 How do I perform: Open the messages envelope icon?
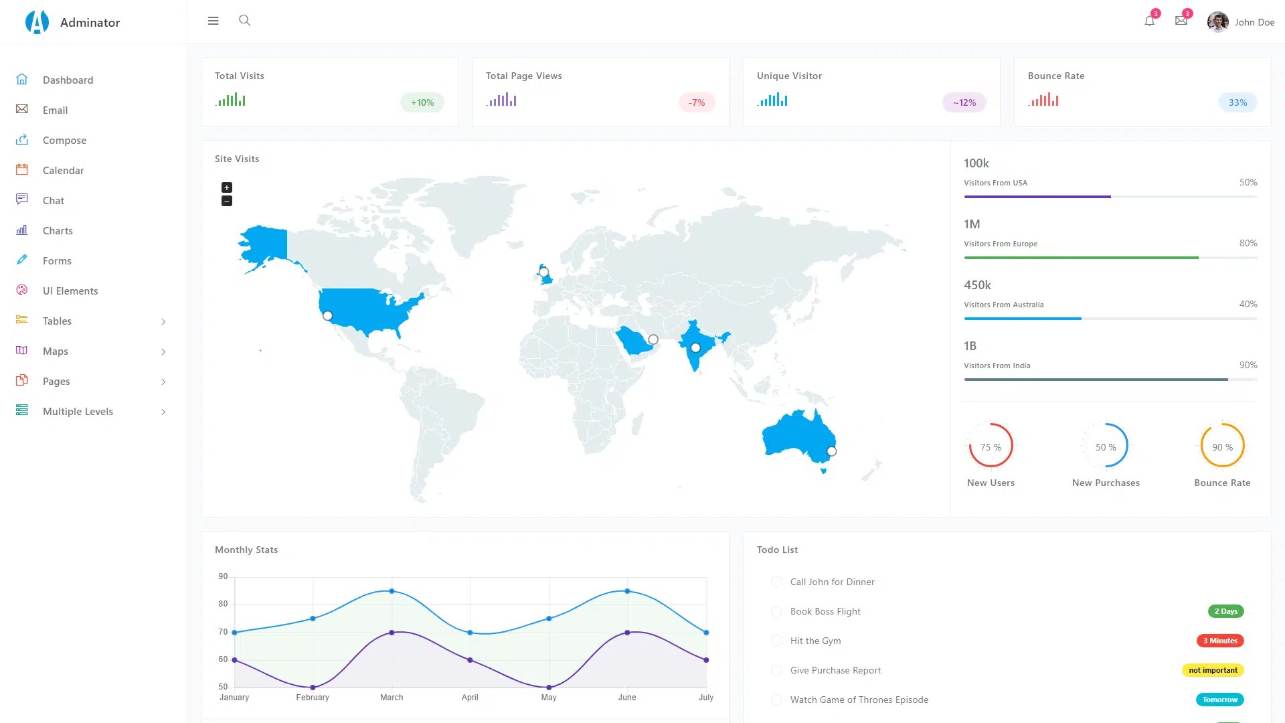pyautogui.click(x=1181, y=21)
